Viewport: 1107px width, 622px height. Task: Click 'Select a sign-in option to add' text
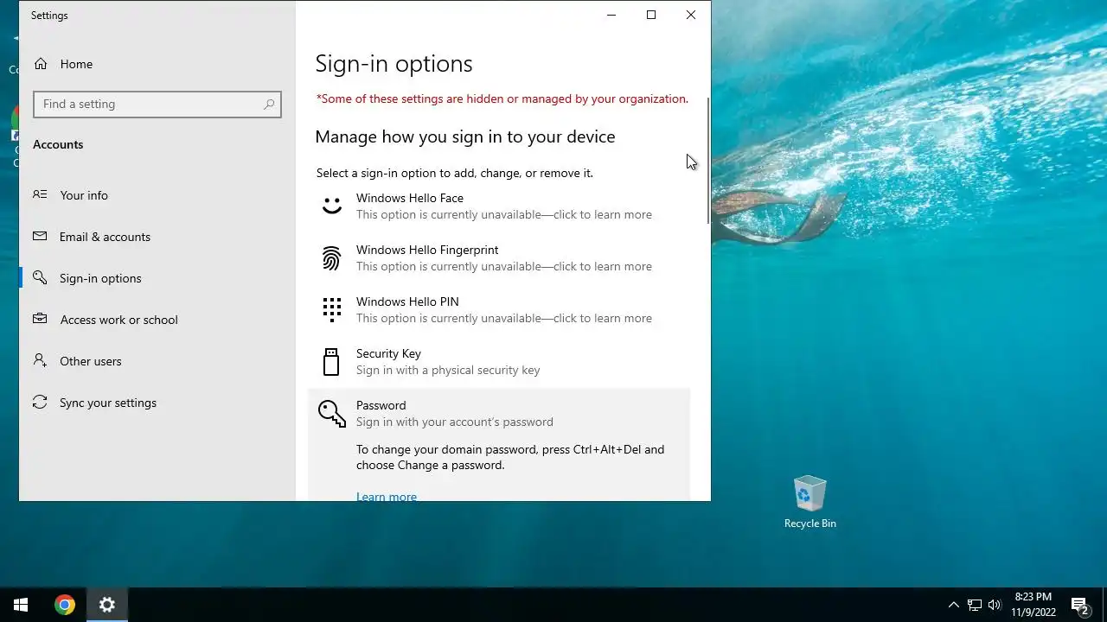click(455, 173)
